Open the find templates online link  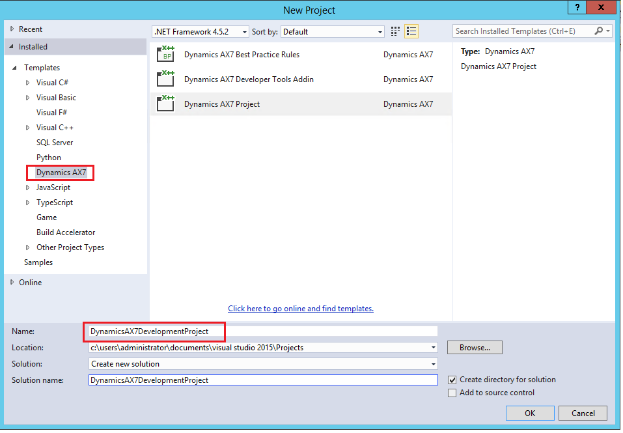point(301,309)
